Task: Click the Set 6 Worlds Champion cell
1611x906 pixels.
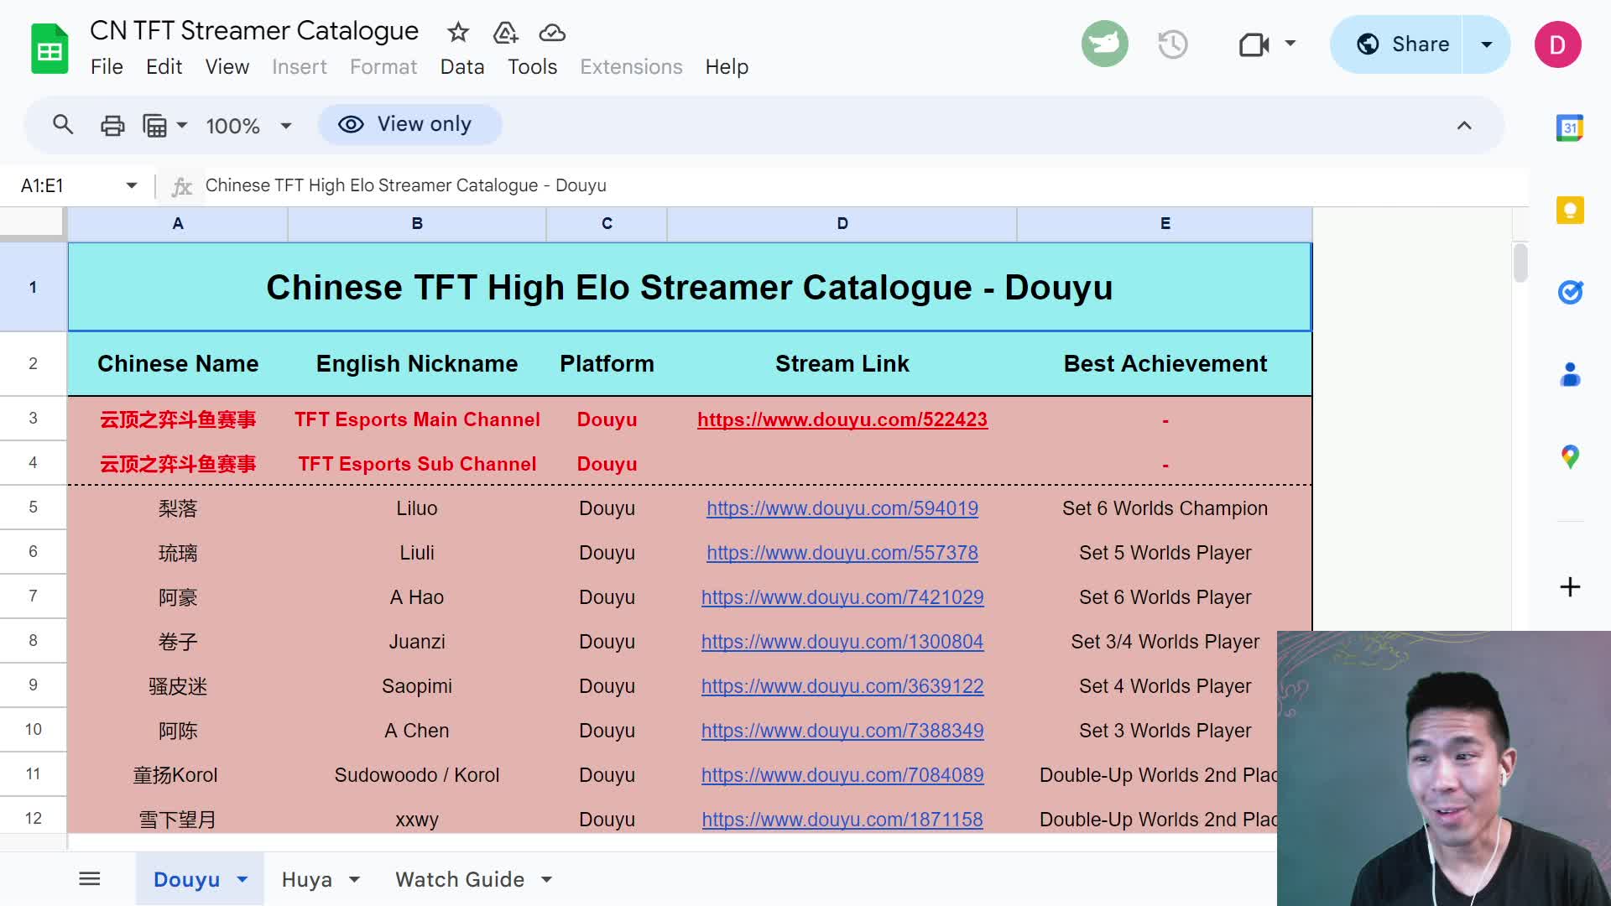Action: click(1165, 508)
